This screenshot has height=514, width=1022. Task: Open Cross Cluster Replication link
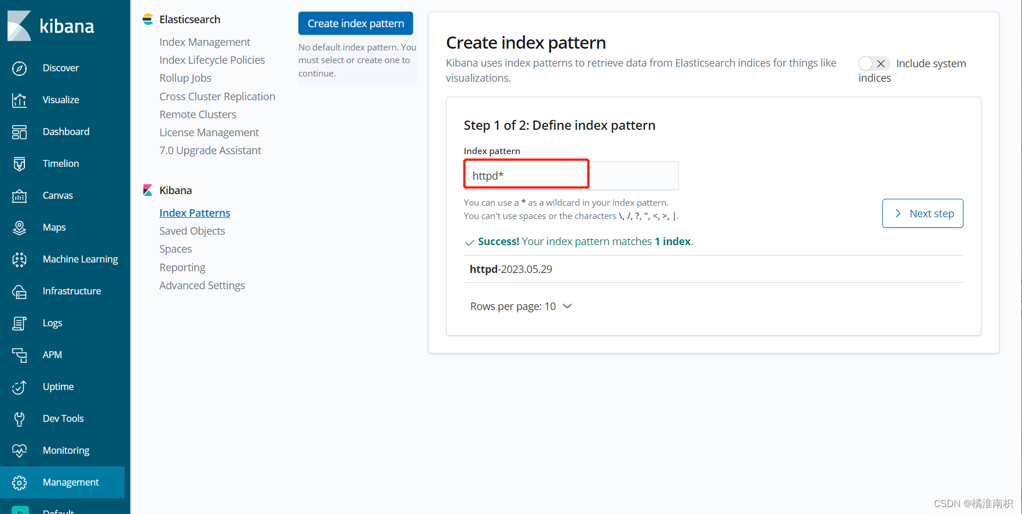(217, 96)
